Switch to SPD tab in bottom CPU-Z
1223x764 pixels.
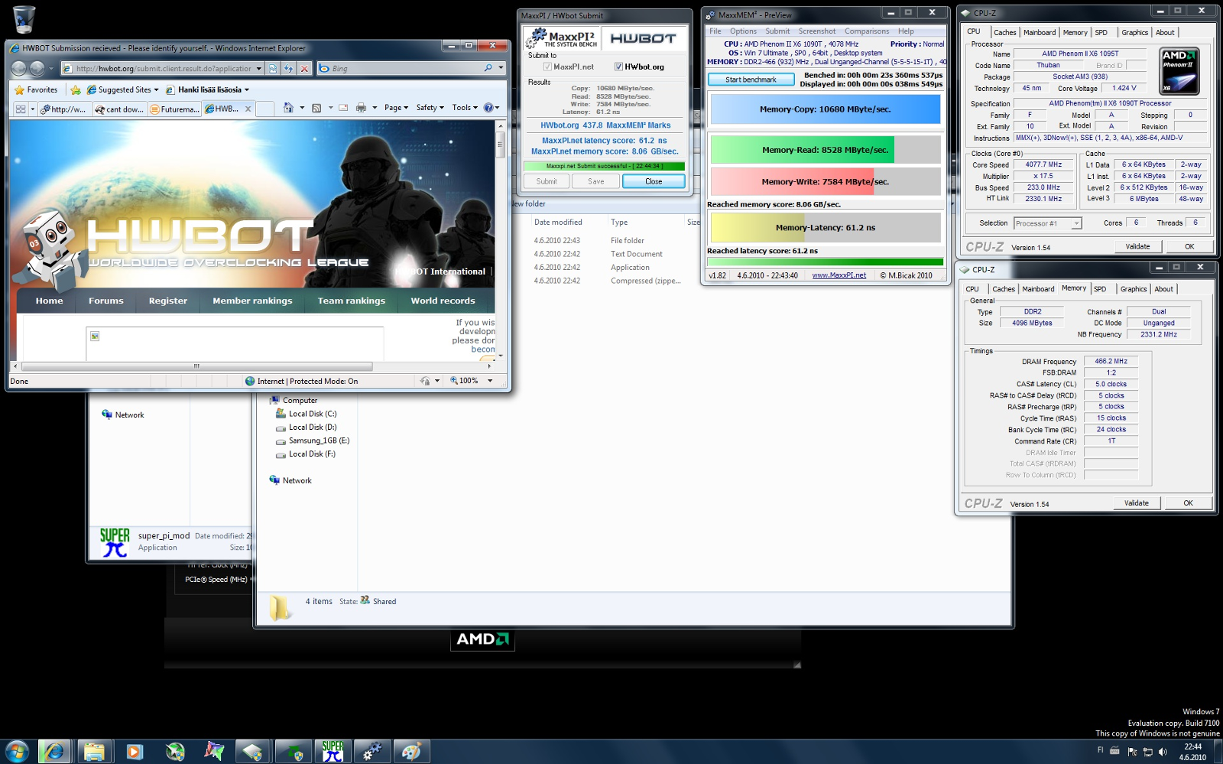pos(1099,289)
